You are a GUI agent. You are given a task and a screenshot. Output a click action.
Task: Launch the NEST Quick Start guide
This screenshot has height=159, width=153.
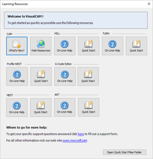(x=41, y=108)
